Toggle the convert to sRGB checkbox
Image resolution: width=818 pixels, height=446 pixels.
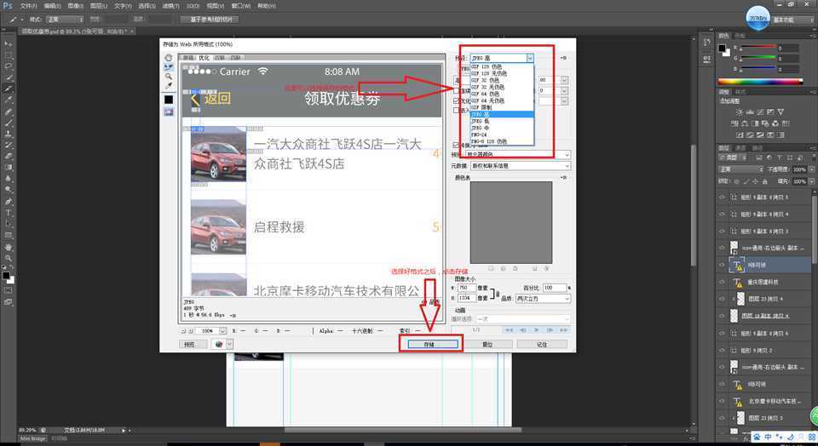point(457,145)
